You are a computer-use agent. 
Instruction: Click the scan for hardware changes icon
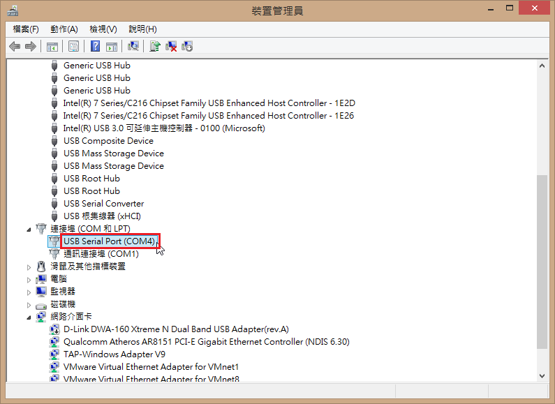(133, 46)
